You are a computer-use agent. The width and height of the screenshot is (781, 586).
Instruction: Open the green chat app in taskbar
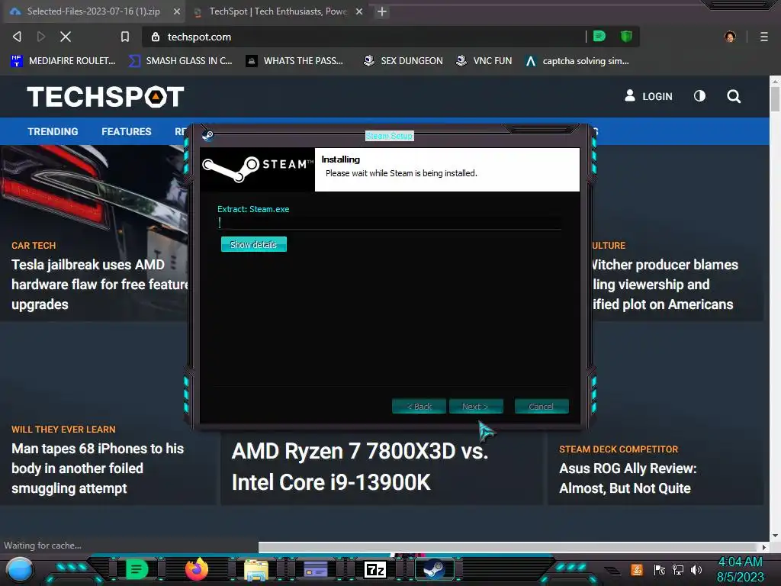click(137, 569)
